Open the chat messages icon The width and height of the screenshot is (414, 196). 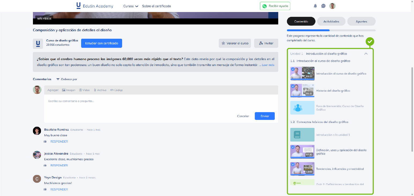pos(323,6)
